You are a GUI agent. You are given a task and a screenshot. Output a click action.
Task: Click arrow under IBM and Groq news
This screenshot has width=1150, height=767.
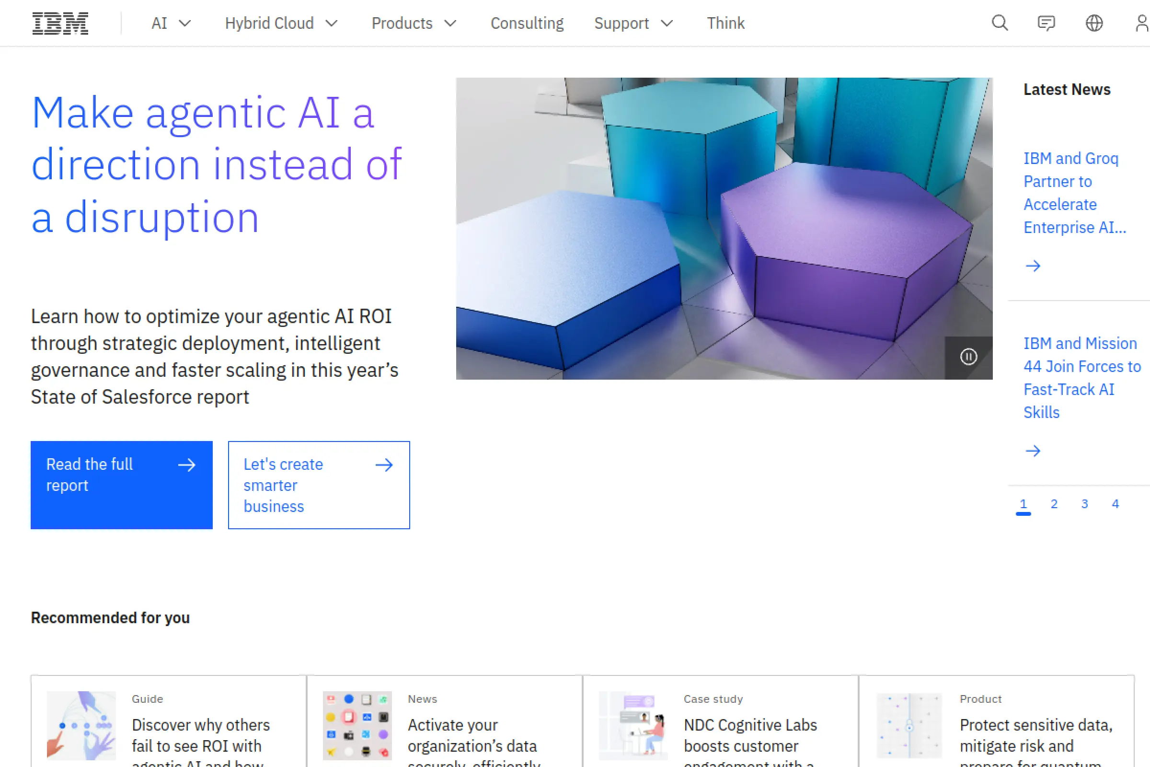click(x=1033, y=266)
